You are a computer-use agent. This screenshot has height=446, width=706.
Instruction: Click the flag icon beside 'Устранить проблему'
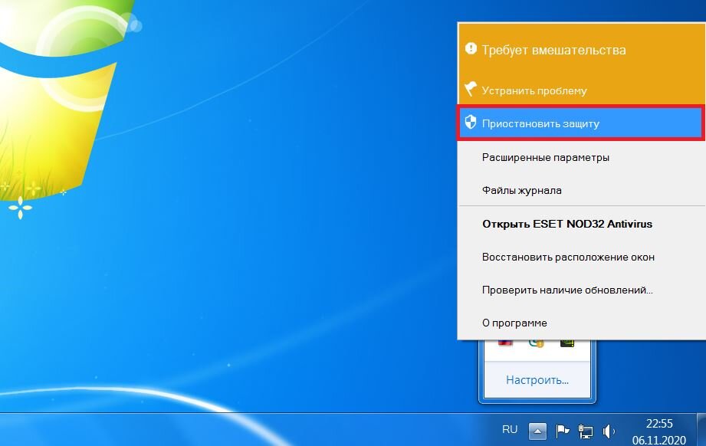click(471, 89)
